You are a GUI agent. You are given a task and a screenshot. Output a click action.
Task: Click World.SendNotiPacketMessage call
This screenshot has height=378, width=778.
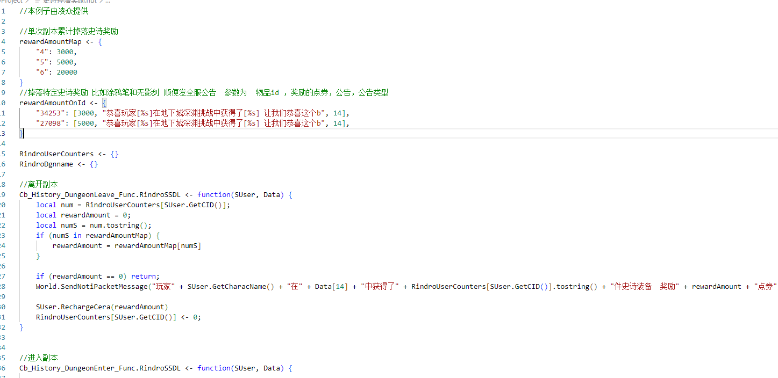[92, 287]
